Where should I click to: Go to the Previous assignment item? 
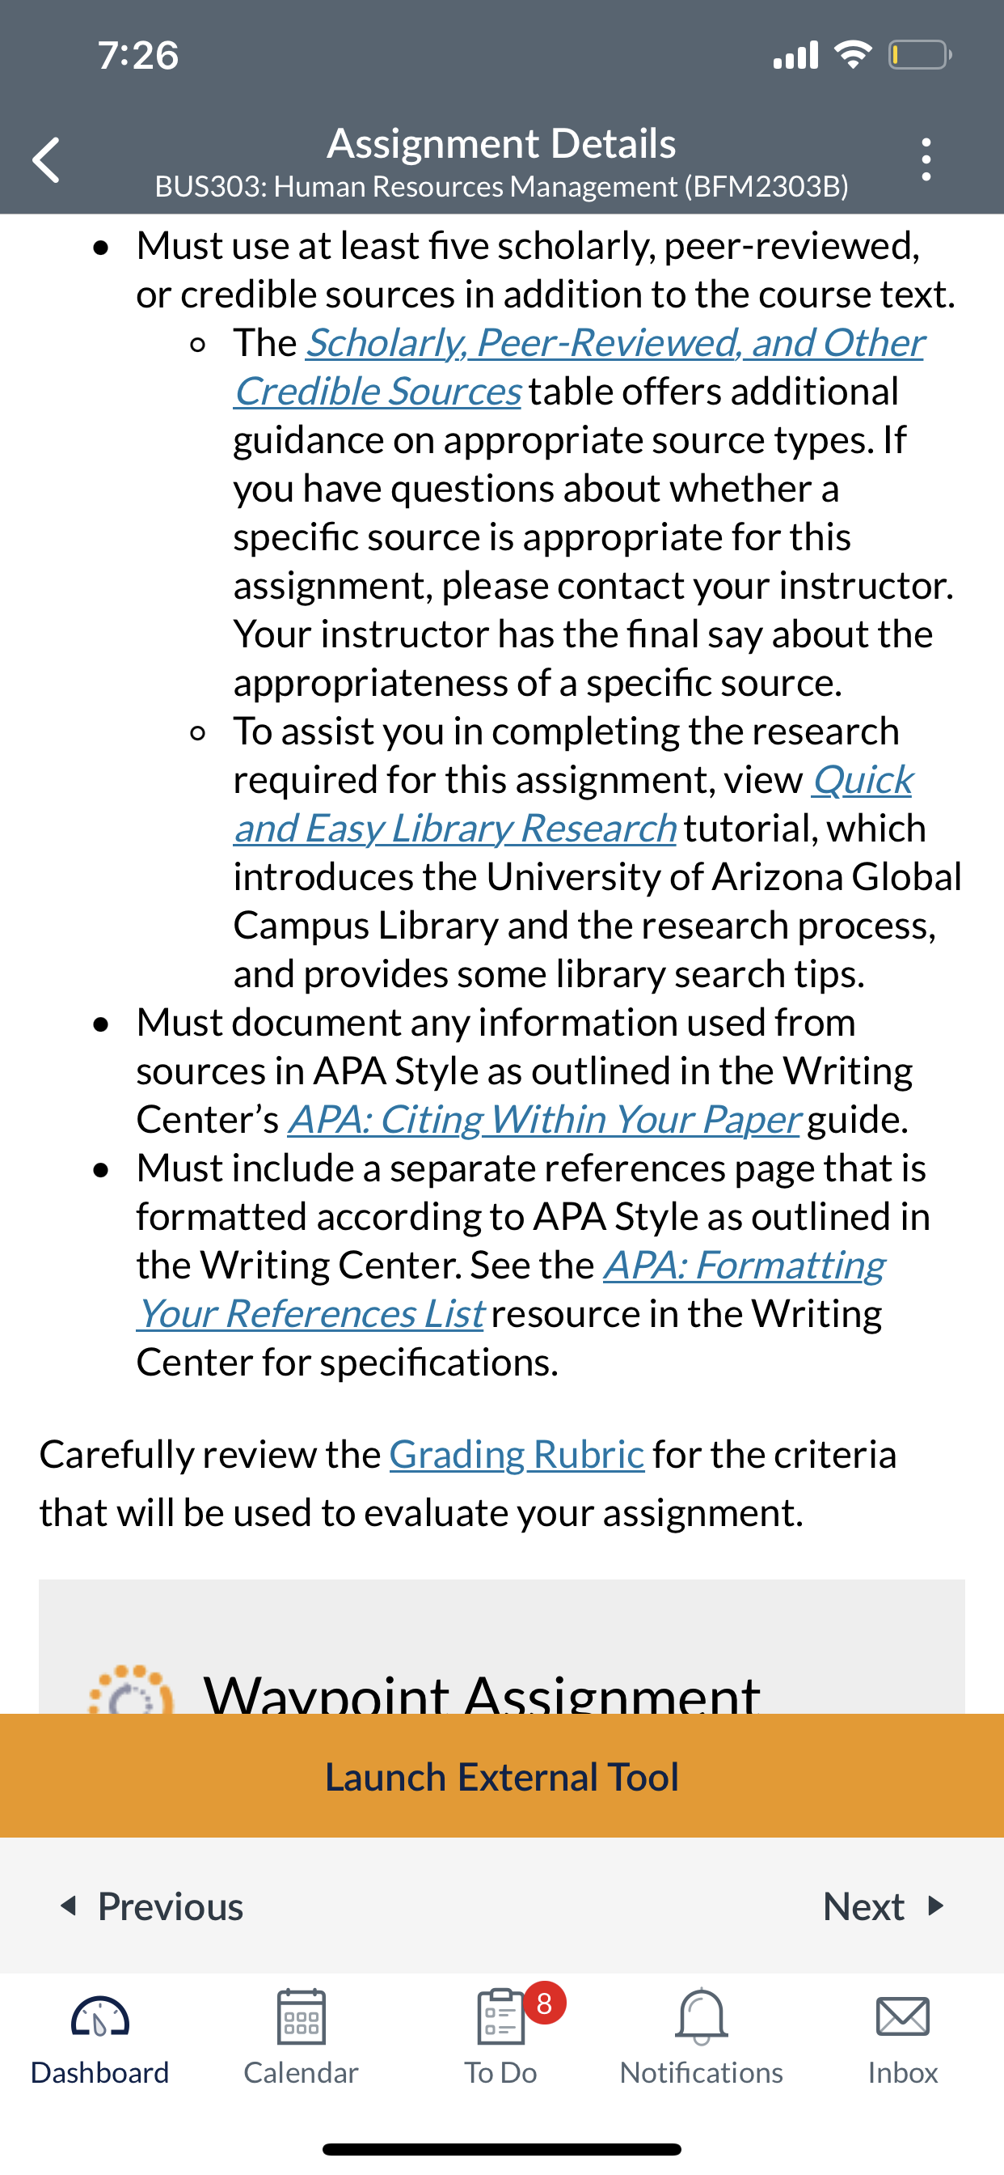(x=152, y=1906)
